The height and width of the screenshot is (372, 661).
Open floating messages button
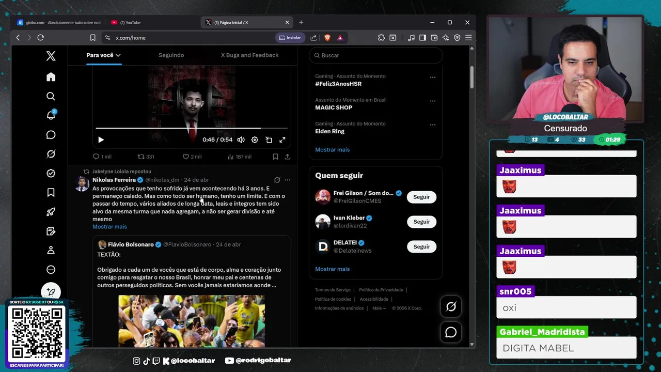tap(451, 332)
